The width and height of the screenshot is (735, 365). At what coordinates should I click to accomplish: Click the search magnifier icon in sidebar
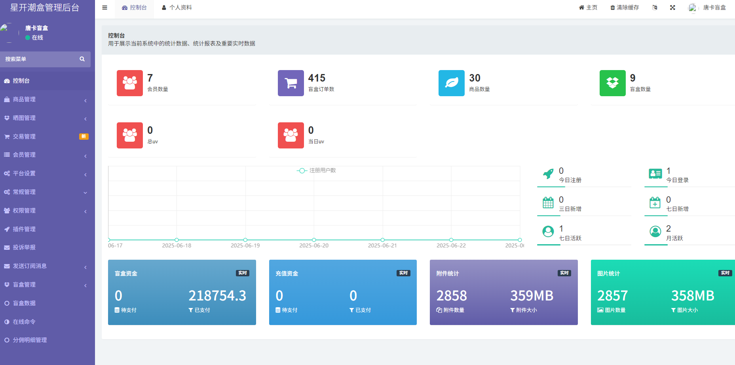pos(82,59)
